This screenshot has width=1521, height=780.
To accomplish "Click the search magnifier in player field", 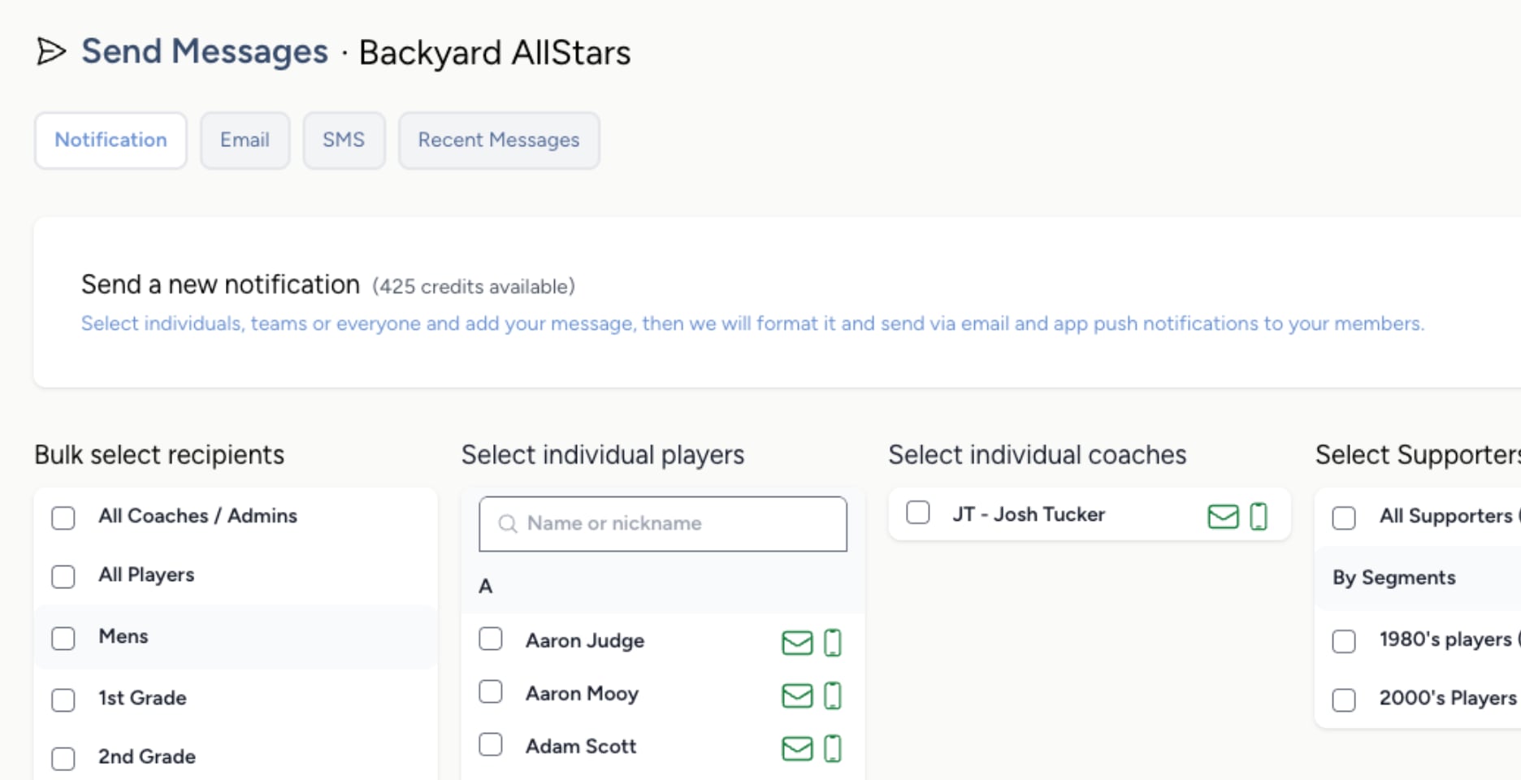I will pyautogui.click(x=508, y=524).
